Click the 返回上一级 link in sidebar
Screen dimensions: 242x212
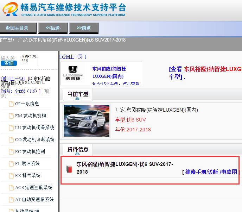click(x=13, y=79)
